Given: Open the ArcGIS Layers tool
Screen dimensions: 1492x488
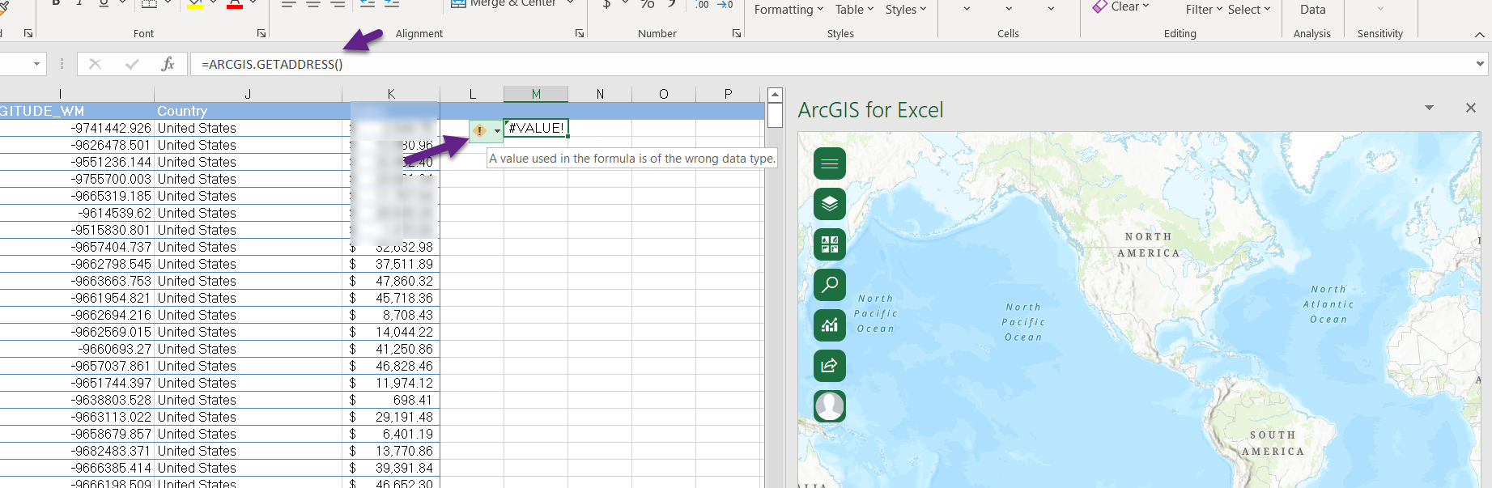Looking at the screenshot, I should click(829, 204).
